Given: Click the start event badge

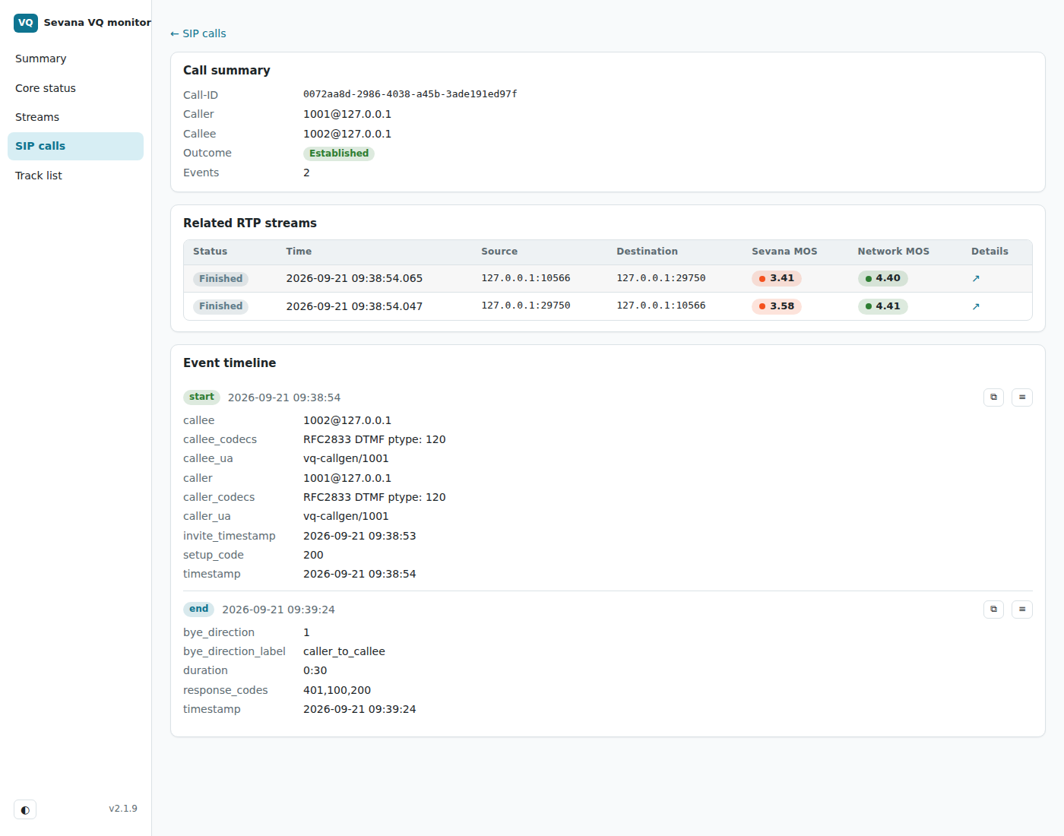Looking at the screenshot, I should [201, 397].
